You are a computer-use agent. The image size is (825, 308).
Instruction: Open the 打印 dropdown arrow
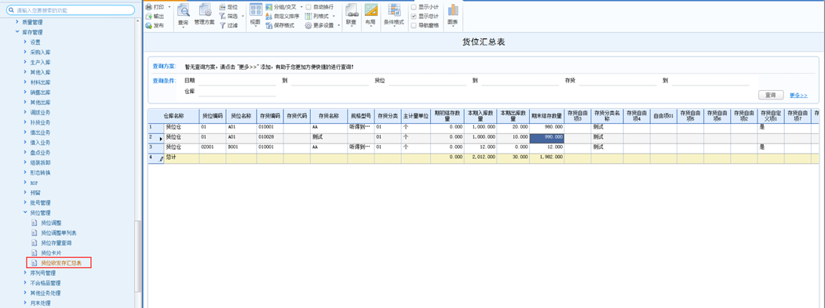(x=169, y=7)
